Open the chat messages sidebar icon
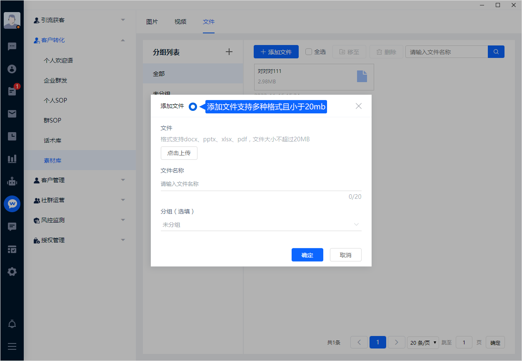The height and width of the screenshot is (361, 522). [12, 46]
